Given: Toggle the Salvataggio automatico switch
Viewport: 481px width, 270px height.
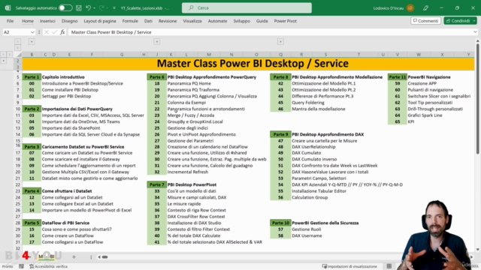Looking at the screenshot, I should click(x=65, y=8).
